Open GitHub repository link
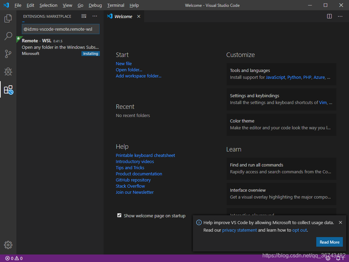The width and height of the screenshot is (349, 262). click(x=133, y=180)
